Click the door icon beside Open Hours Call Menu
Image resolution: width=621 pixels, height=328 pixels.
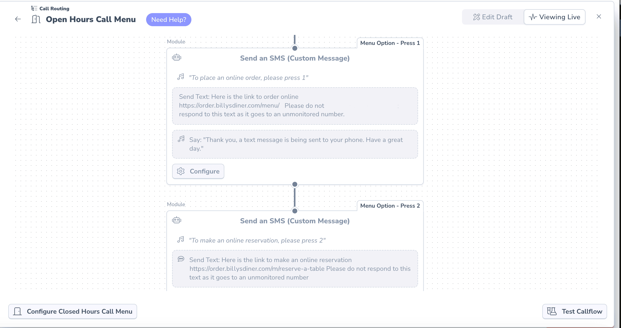tap(36, 19)
